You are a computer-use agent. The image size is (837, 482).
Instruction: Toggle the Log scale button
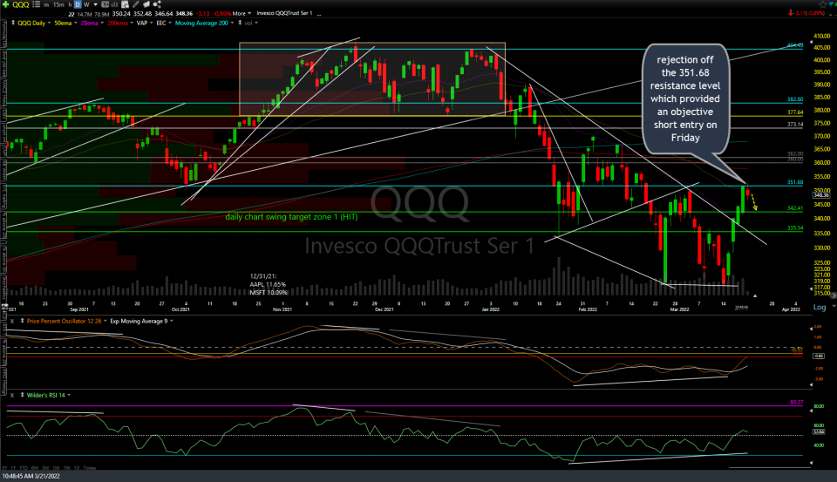[820, 307]
